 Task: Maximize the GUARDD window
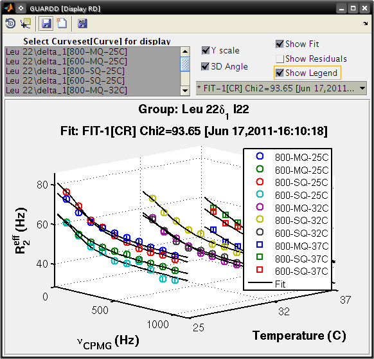coord(353,9)
